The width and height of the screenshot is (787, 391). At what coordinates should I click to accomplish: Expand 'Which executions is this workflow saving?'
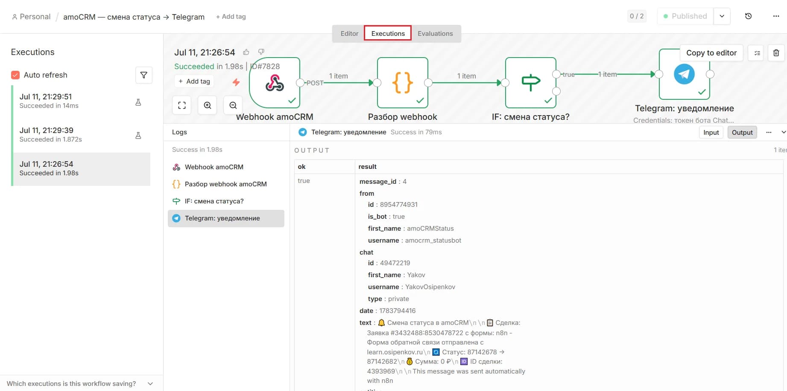[80, 384]
